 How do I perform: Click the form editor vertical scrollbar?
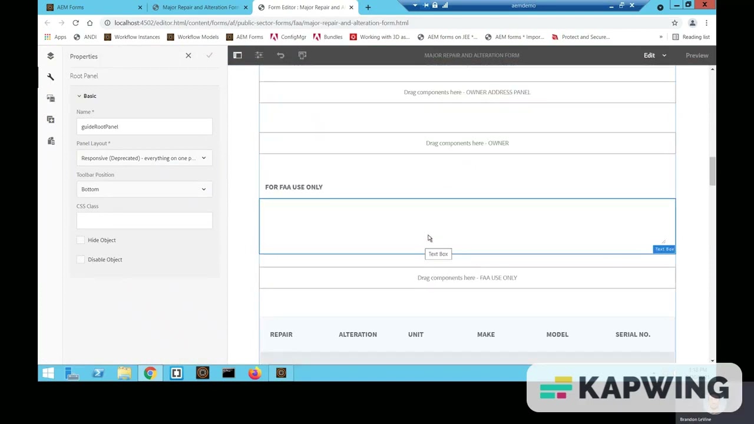pos(712,171)
